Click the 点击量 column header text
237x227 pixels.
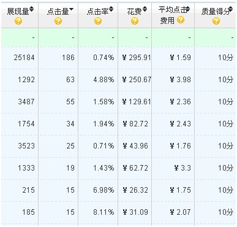(x=58, y=12)
